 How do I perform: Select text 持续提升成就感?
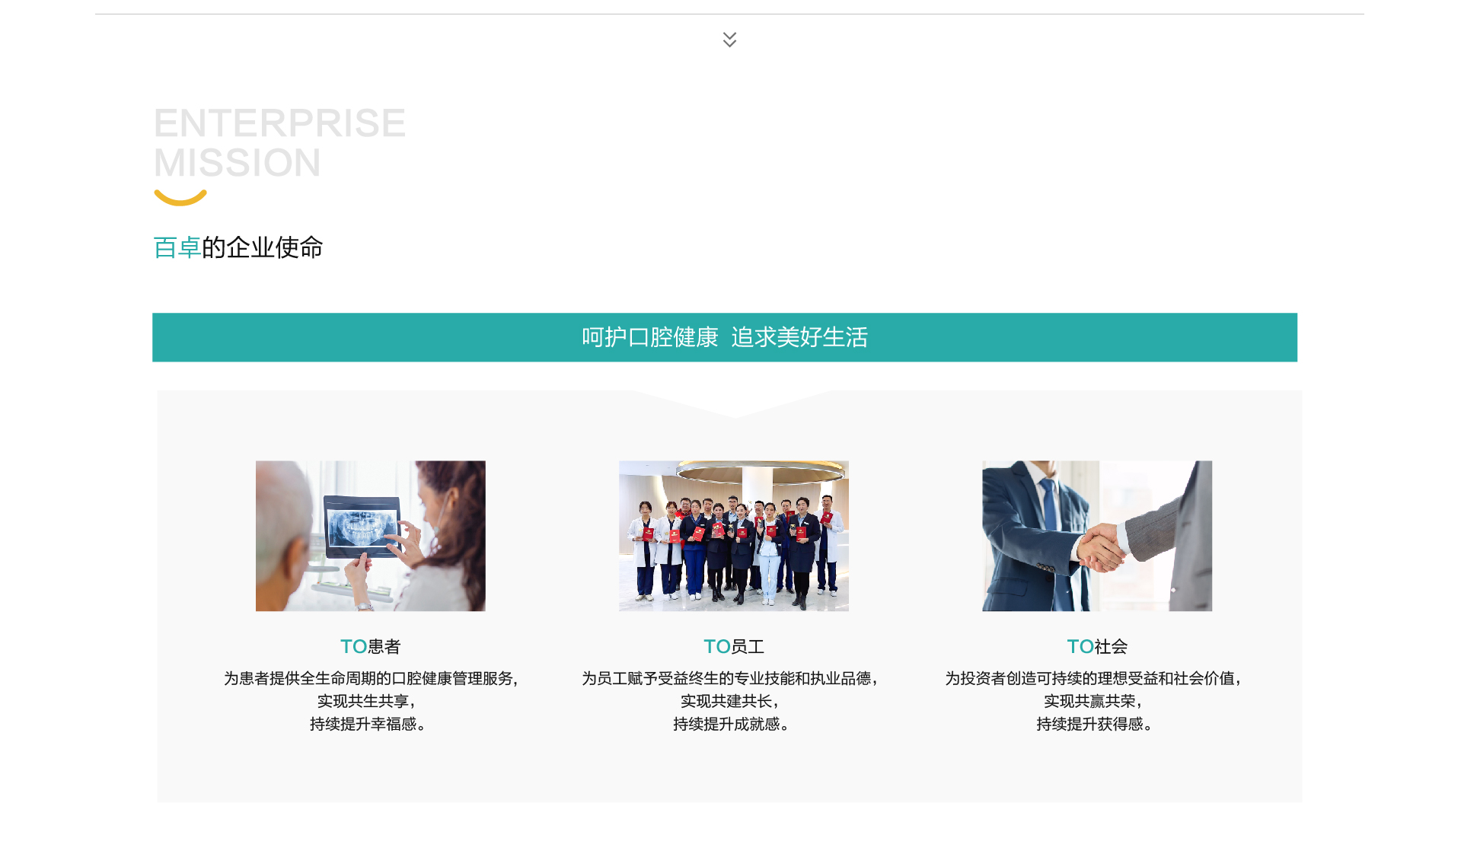[726, 724]
